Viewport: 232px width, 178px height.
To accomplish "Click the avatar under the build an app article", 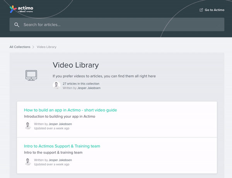I will (28, 126).
